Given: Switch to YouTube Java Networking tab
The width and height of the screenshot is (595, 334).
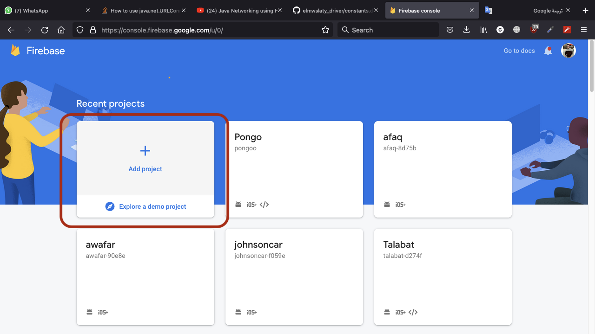Looking at the screenshot, I should click(240, 10).
